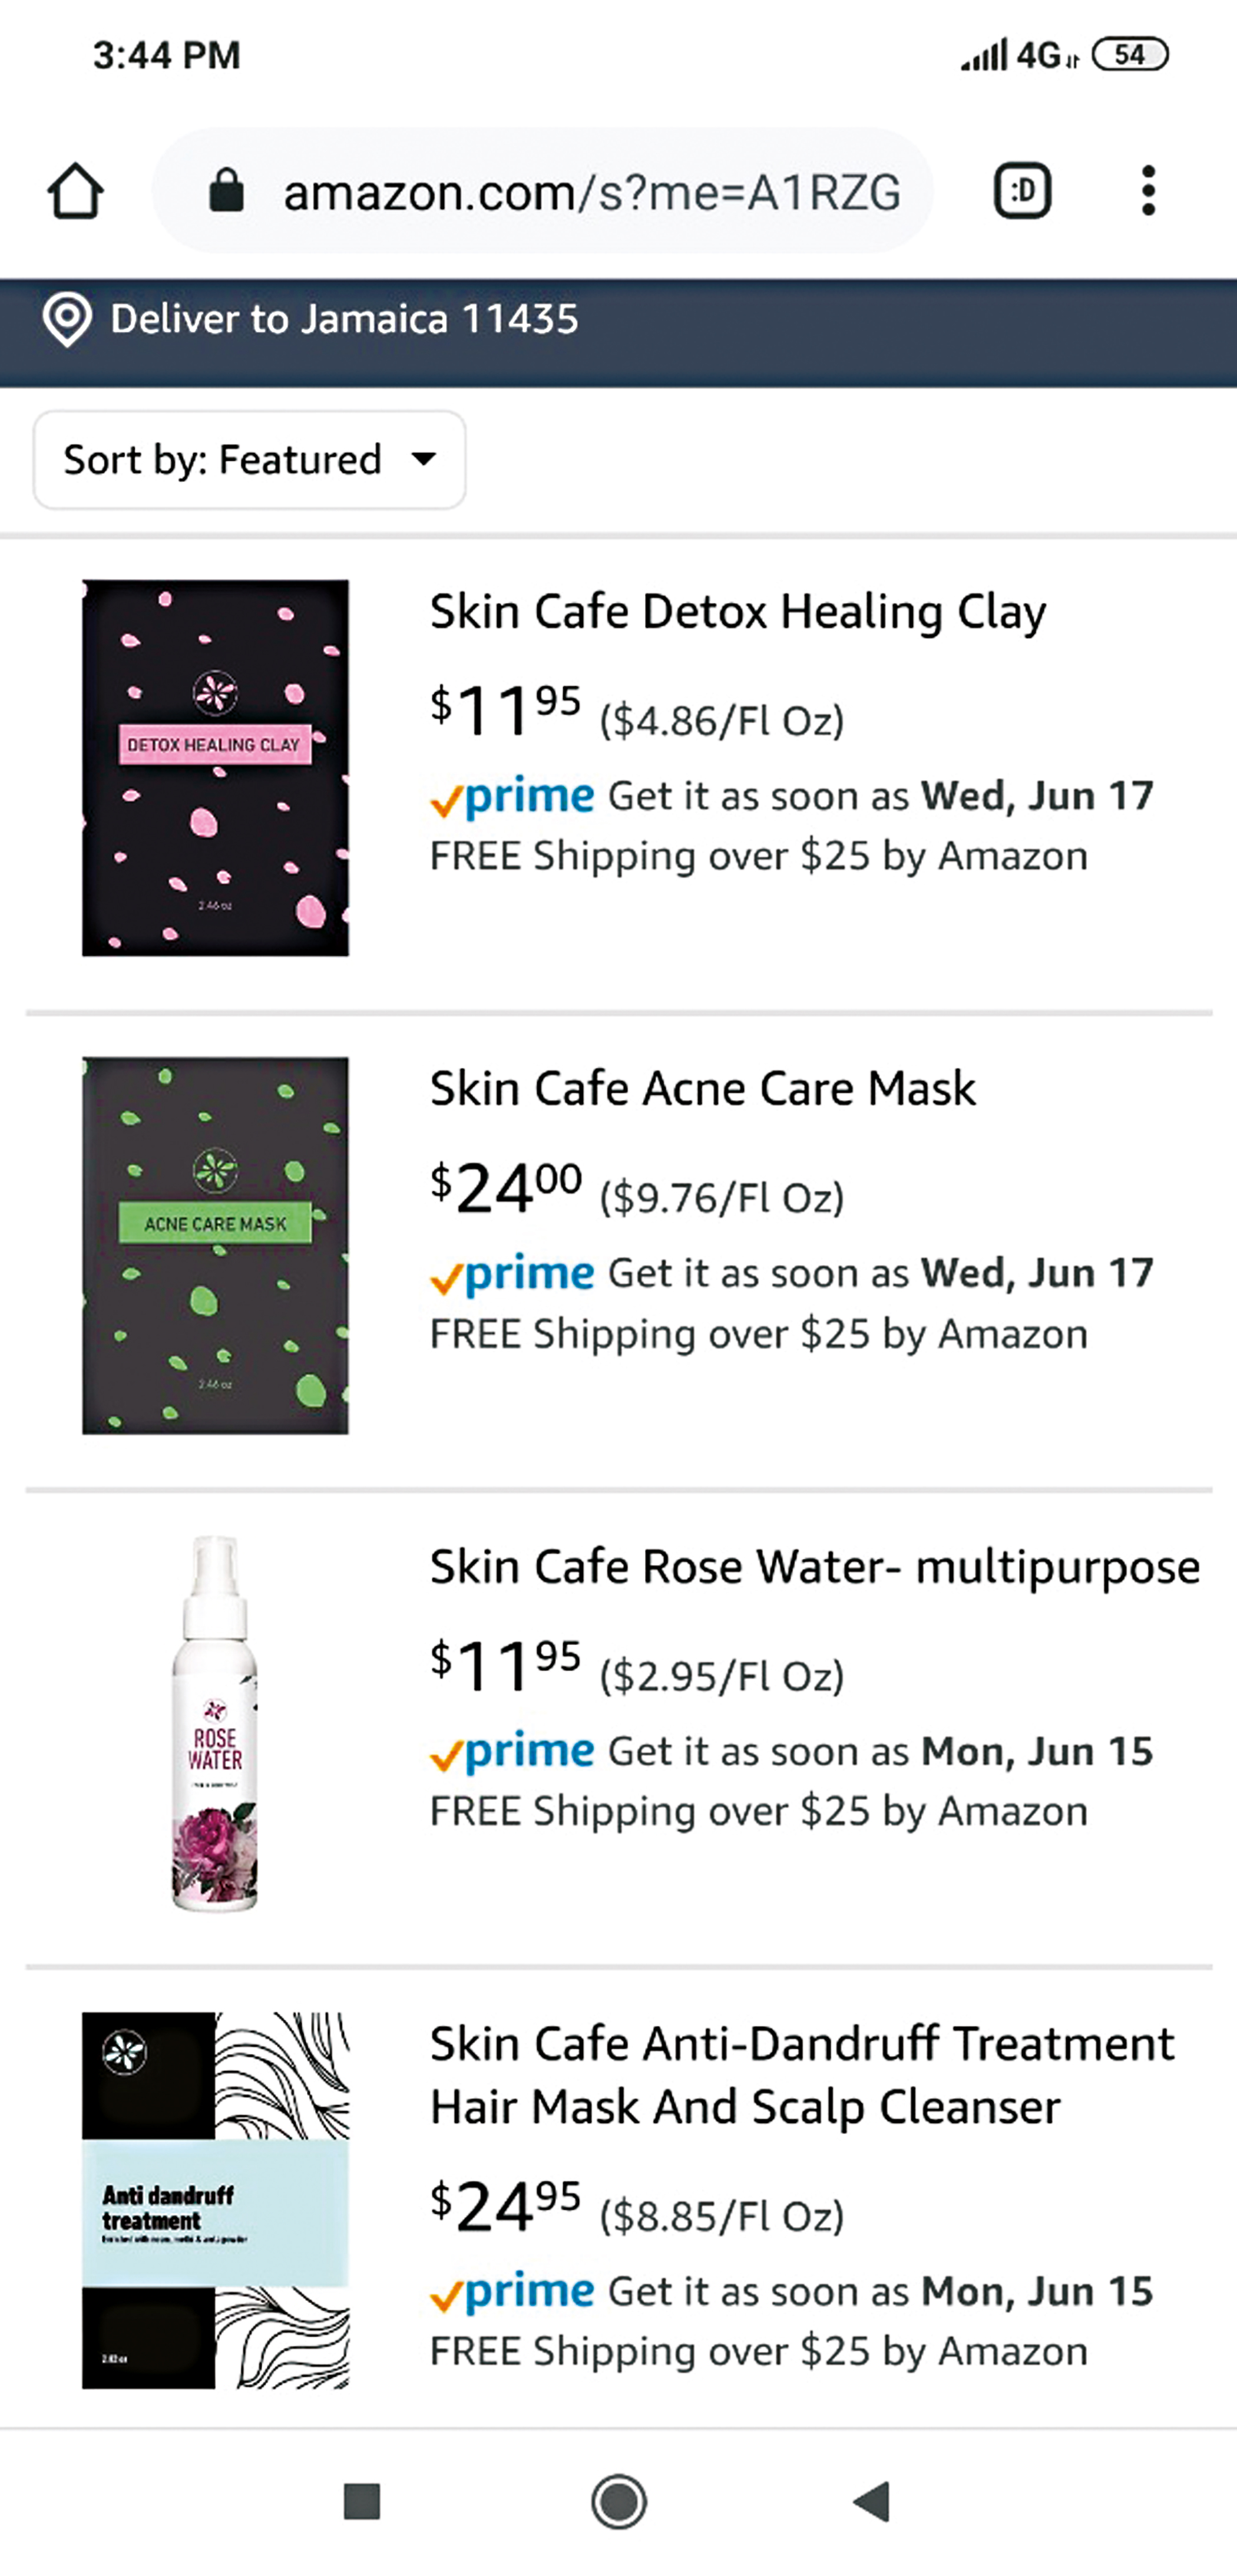This screenshot has height=2576, width=1237.
Task: Open the Skin Cafe Detox Healing Clay listing
Action: (738, 612)
